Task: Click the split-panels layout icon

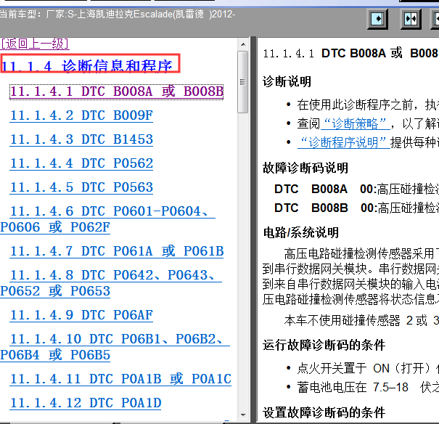Action: (411, 19)
